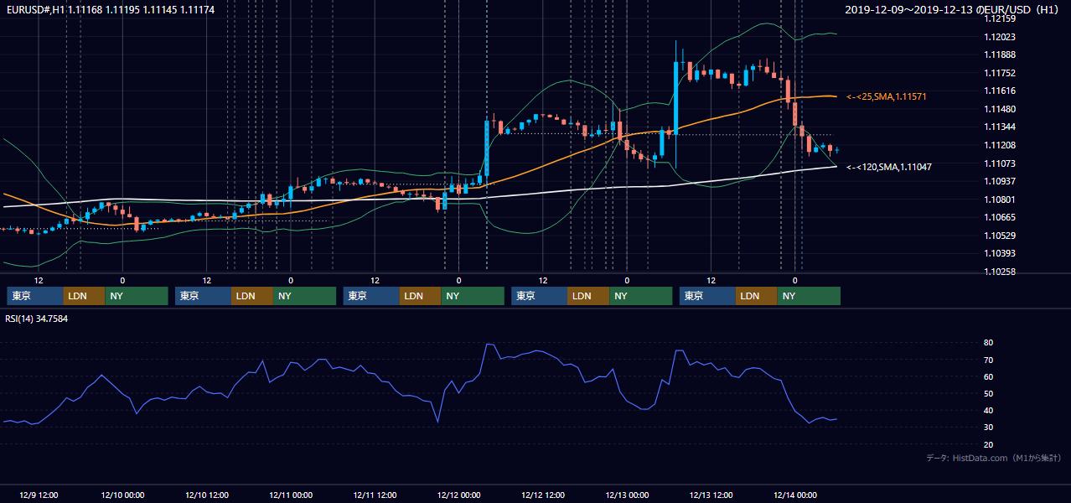Click RSI scale value 50
1071x503 pixels.
989,393
